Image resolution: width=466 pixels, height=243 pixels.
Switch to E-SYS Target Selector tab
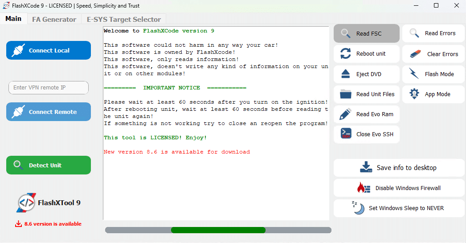[x=123, y=19]
